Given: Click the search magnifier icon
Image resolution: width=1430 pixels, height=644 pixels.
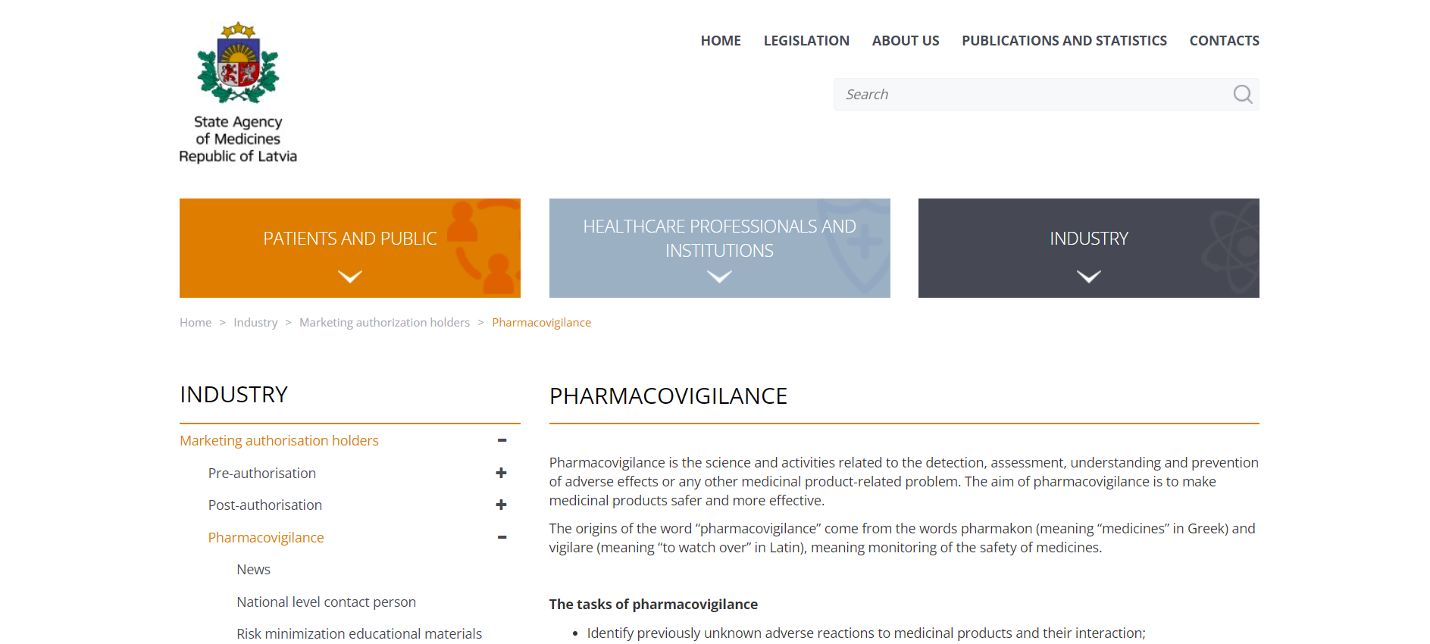Looking at the screenshot, I should pyautogui.click(x=1242, y=95).
